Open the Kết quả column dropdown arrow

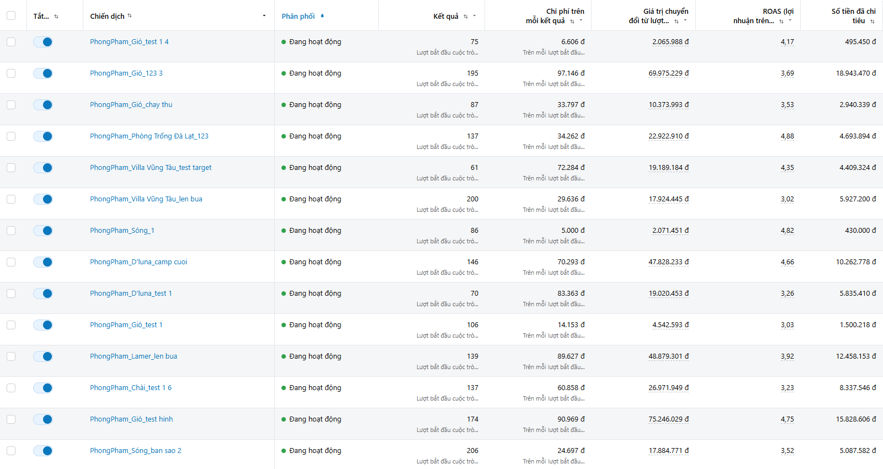pos(475,16)
